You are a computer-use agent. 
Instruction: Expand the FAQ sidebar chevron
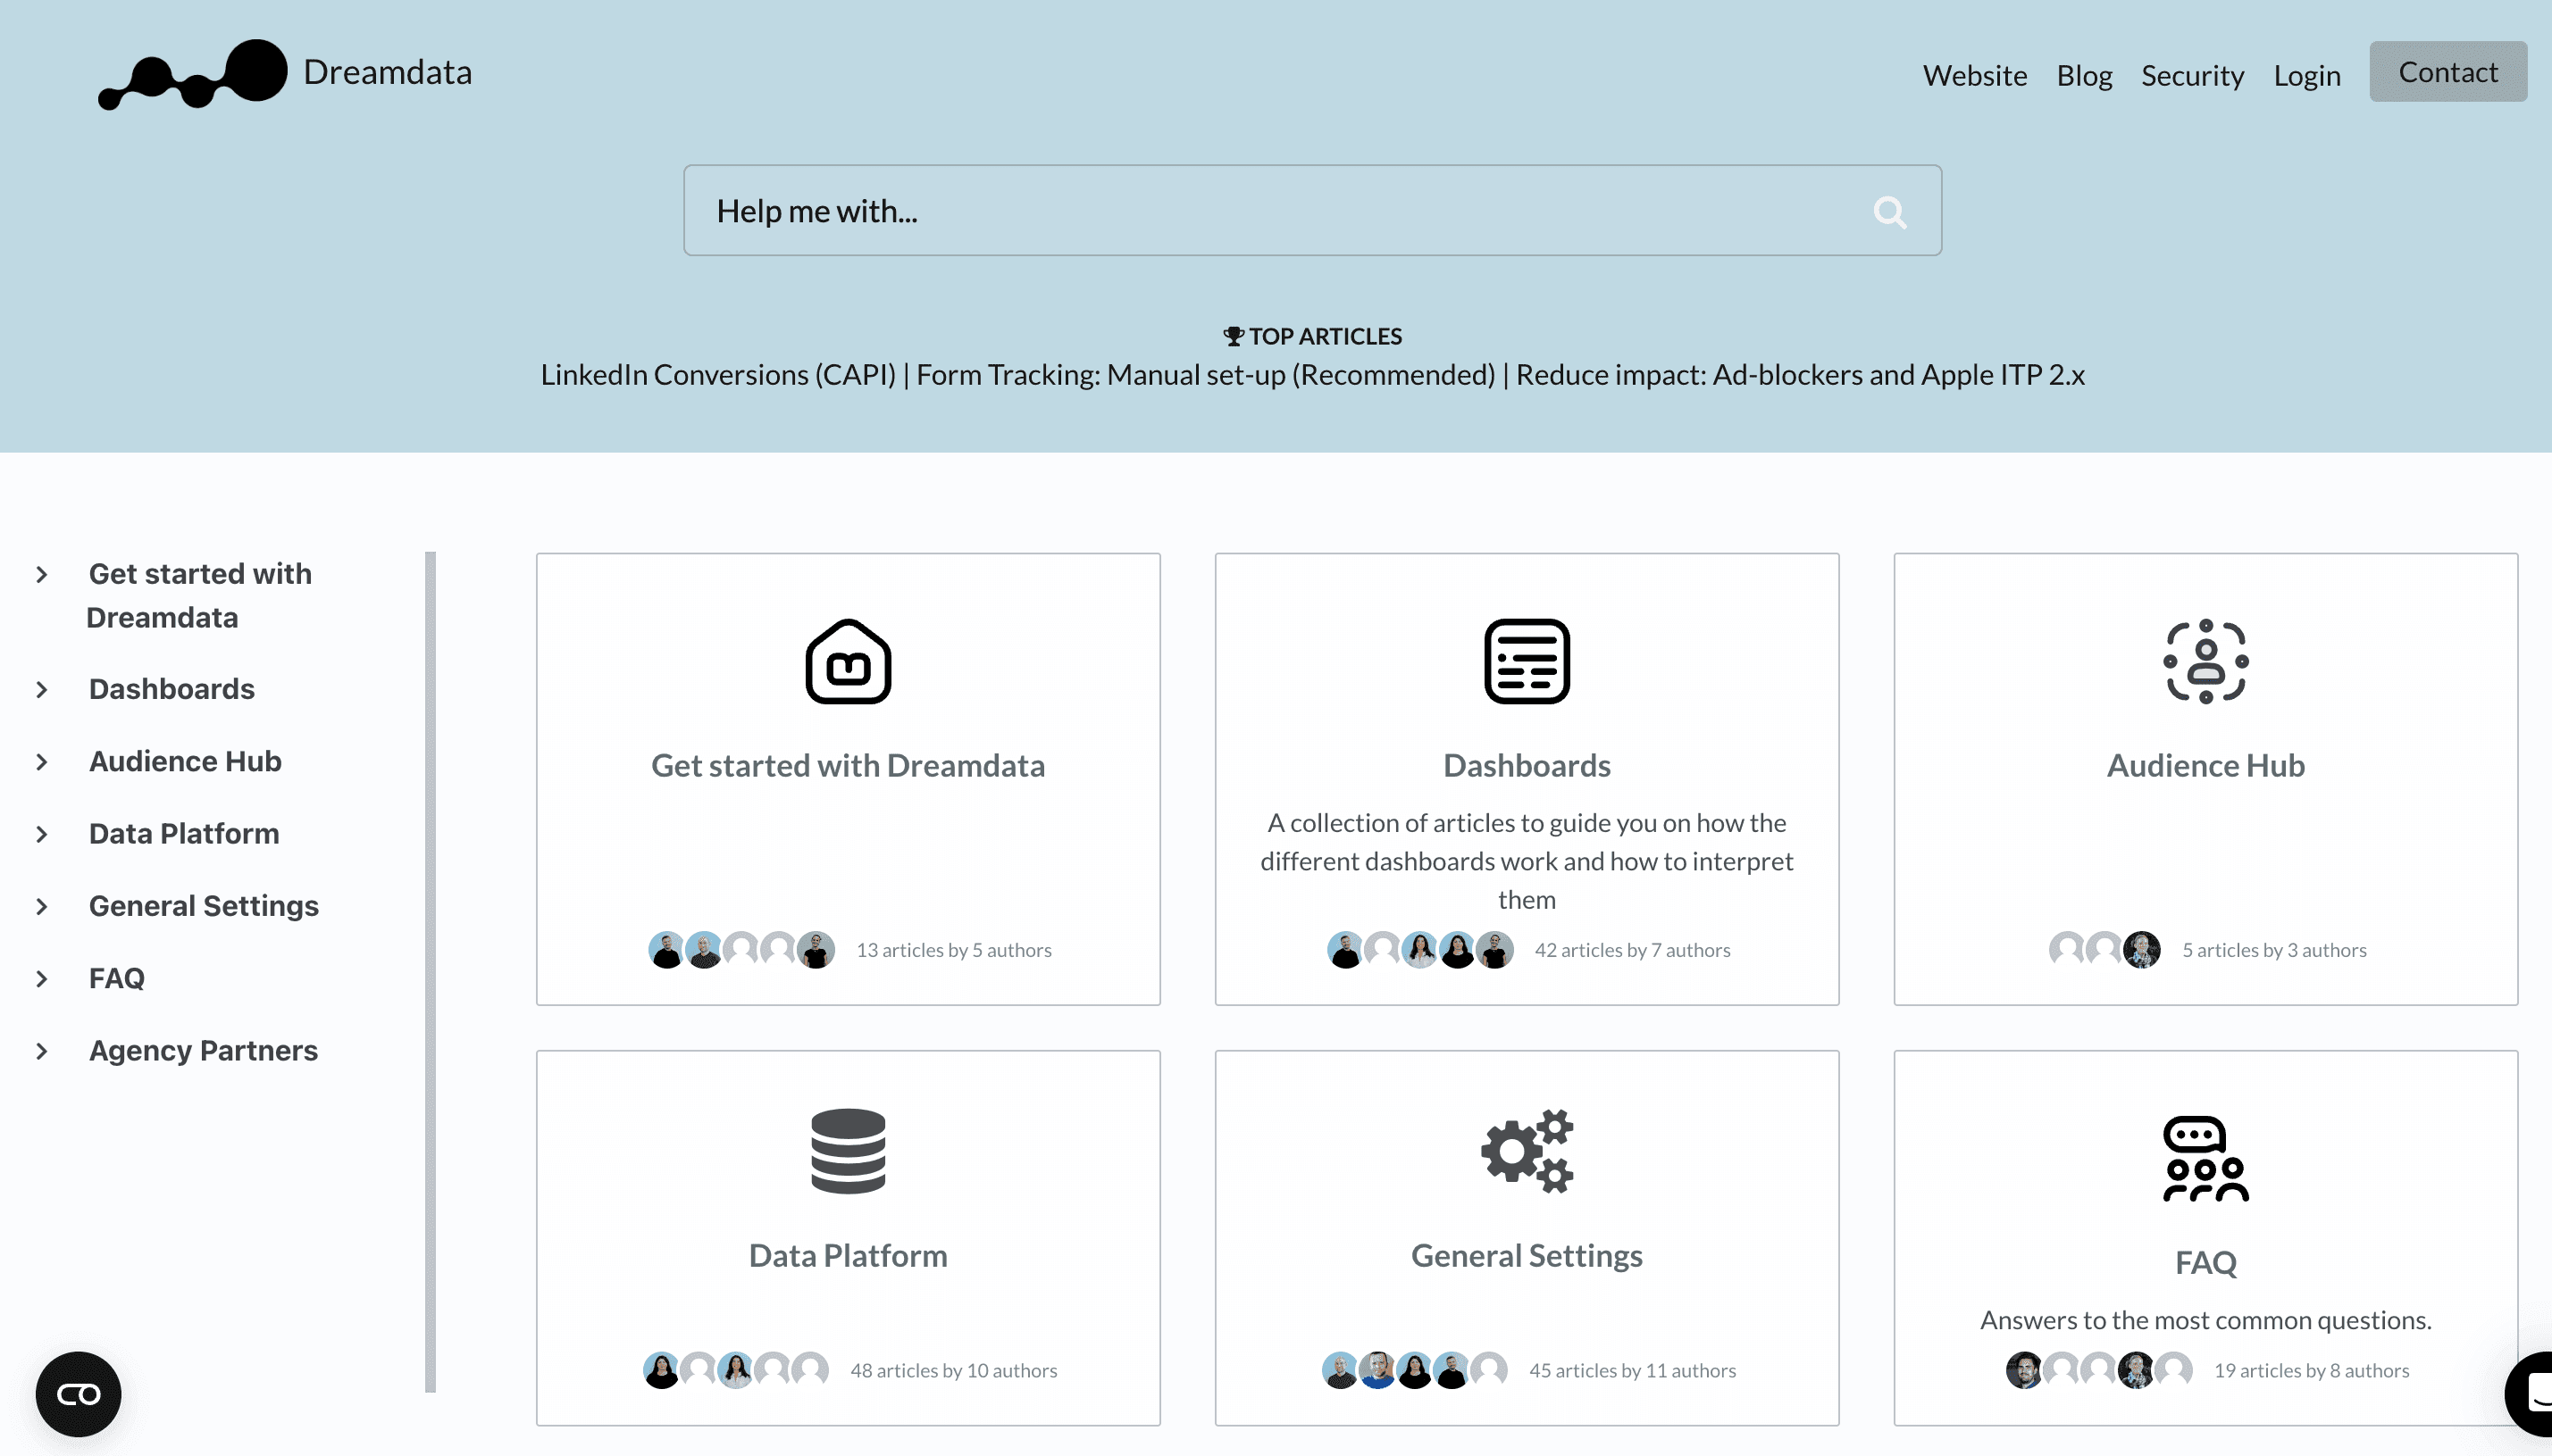point(42,978)
